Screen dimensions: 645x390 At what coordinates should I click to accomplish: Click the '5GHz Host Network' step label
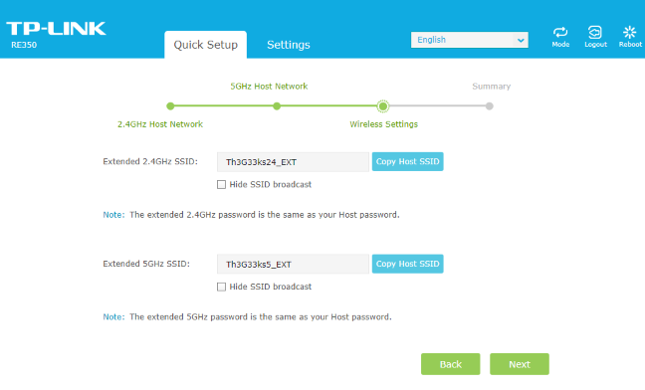[269, 87]
